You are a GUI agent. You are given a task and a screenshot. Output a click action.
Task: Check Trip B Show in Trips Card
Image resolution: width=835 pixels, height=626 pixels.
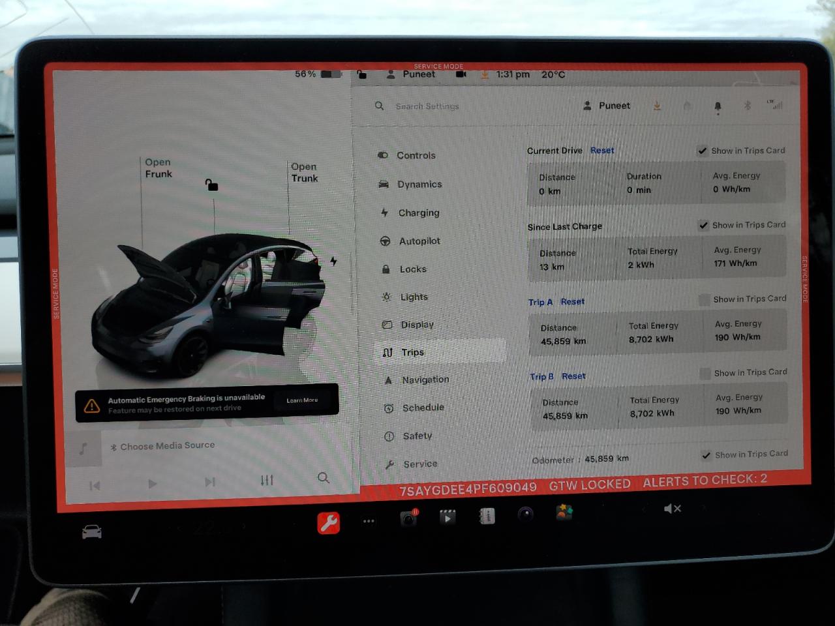pos(705,374)
